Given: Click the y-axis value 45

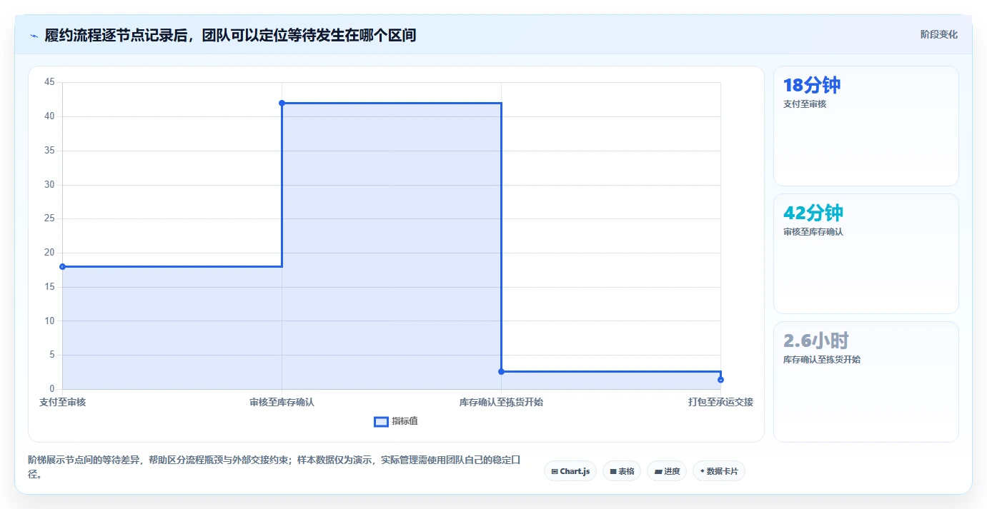Looking at the screenshot, I should click(49, 82).
